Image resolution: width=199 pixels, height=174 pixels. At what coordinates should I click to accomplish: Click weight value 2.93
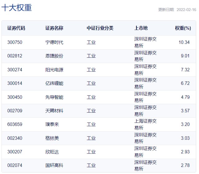[x=185, y=152]
